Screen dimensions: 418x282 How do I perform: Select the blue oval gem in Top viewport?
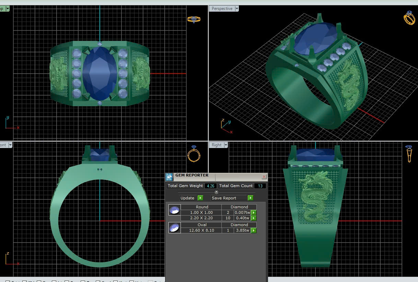[100, 74]
